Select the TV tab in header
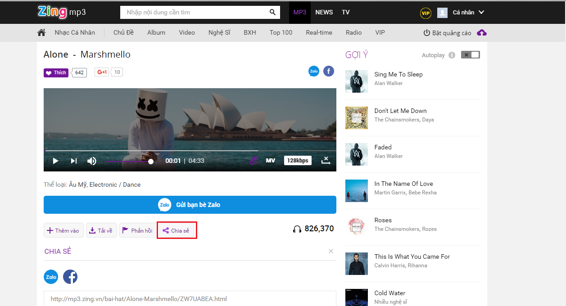This screenshot has width=566, height=306. coord(346,12)
